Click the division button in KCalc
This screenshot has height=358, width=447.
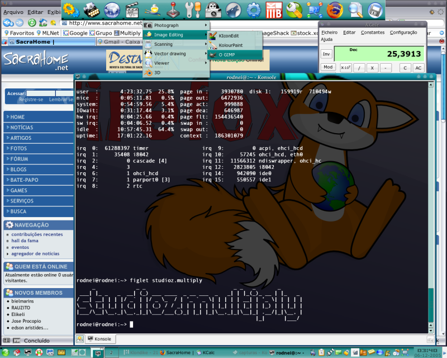point(359,68)
